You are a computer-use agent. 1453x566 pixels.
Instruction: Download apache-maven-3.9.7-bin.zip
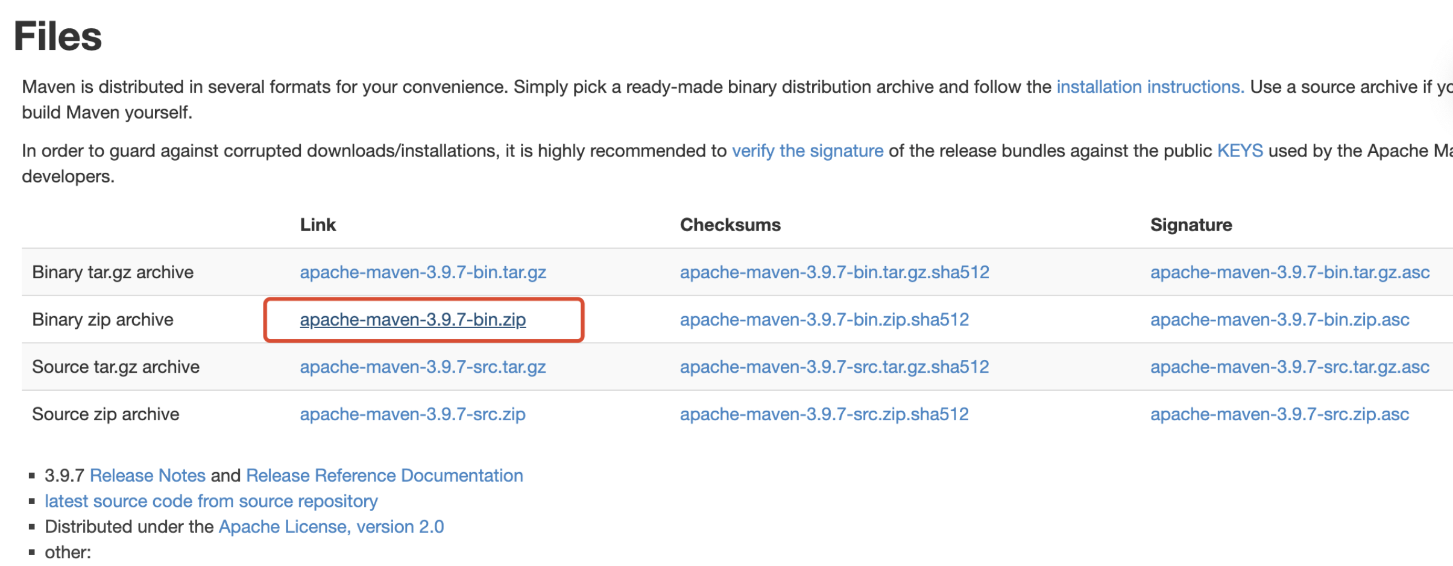click(413, 320)
